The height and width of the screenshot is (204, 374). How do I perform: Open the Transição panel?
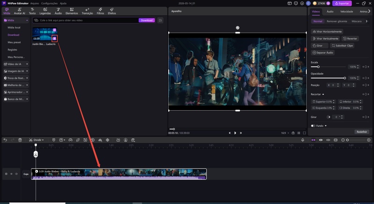(87, 11)
